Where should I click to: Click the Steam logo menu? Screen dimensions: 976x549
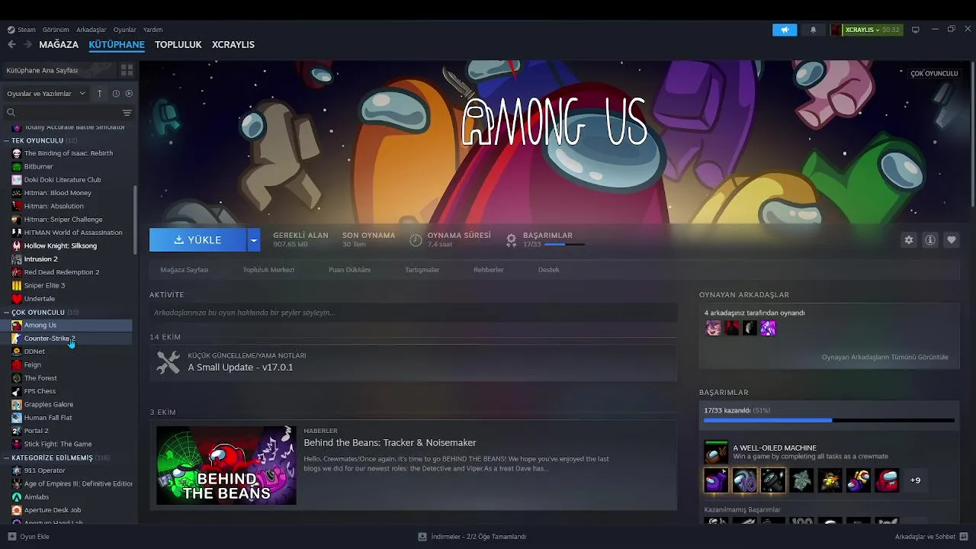pos(21,30)
